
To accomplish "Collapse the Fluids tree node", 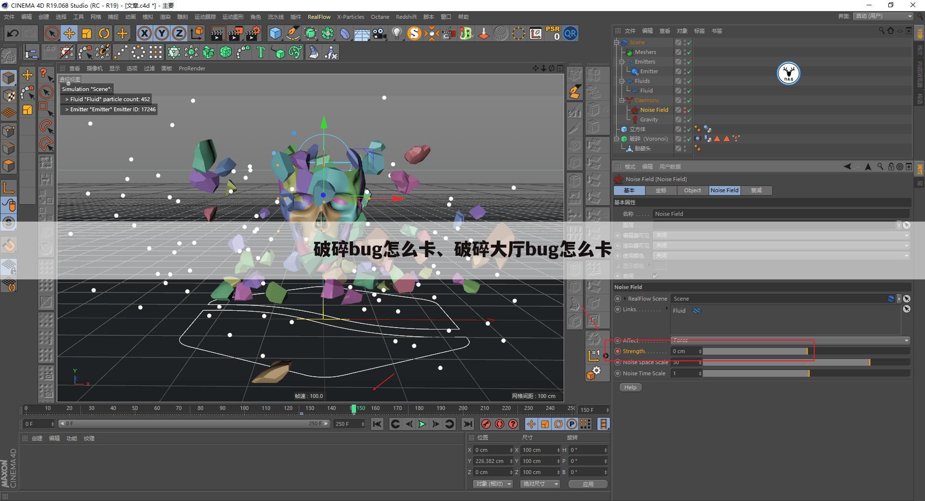I will point(621,81).
